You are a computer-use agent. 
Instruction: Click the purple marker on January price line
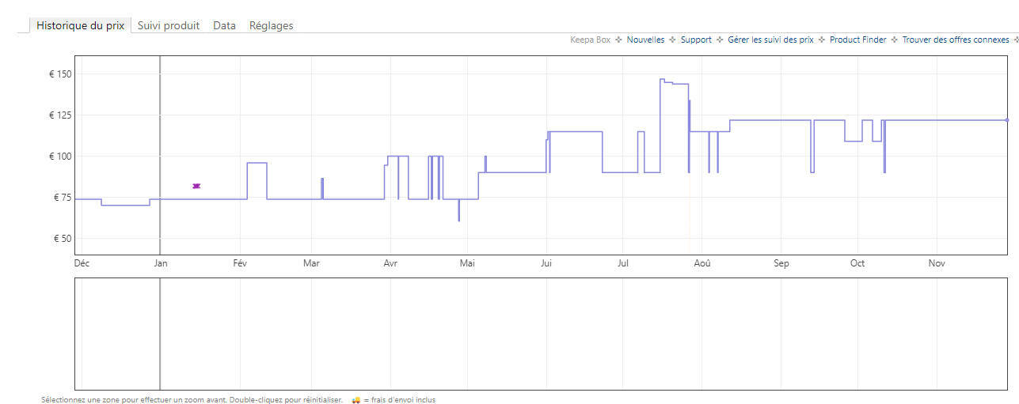196,186
